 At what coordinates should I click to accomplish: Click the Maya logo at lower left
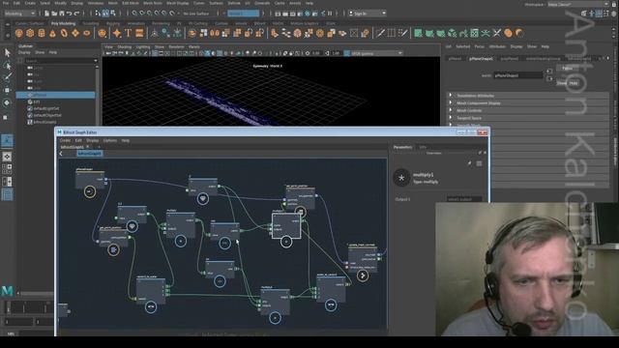point(8,291)
